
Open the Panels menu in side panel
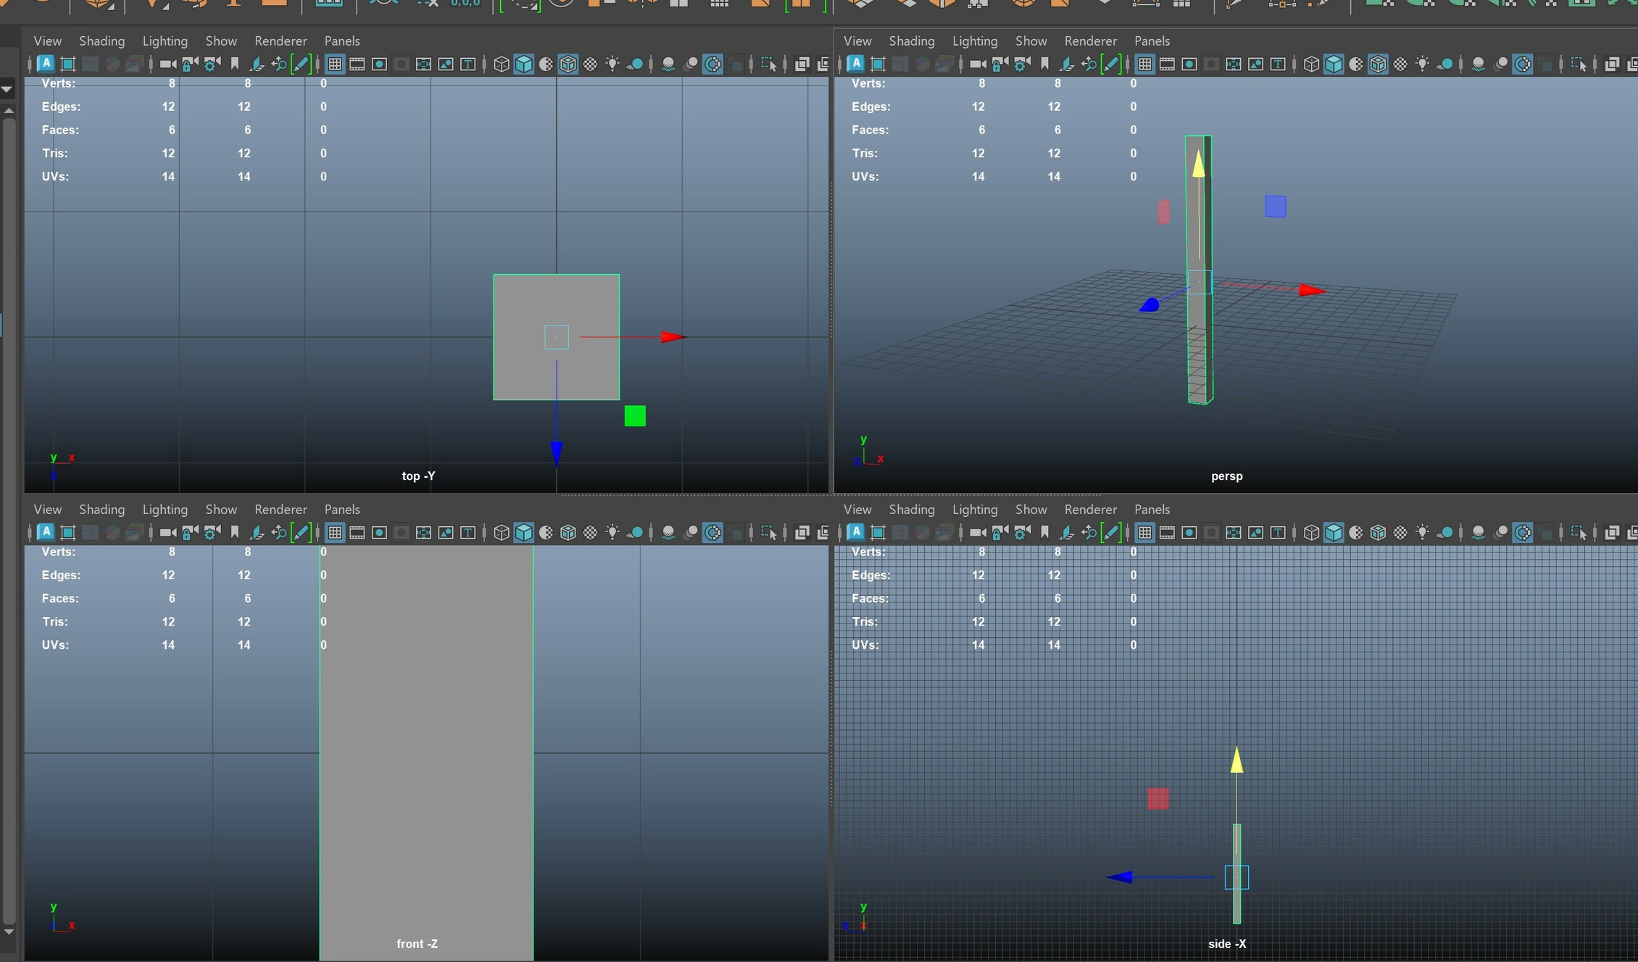[x=1152, y=509]
